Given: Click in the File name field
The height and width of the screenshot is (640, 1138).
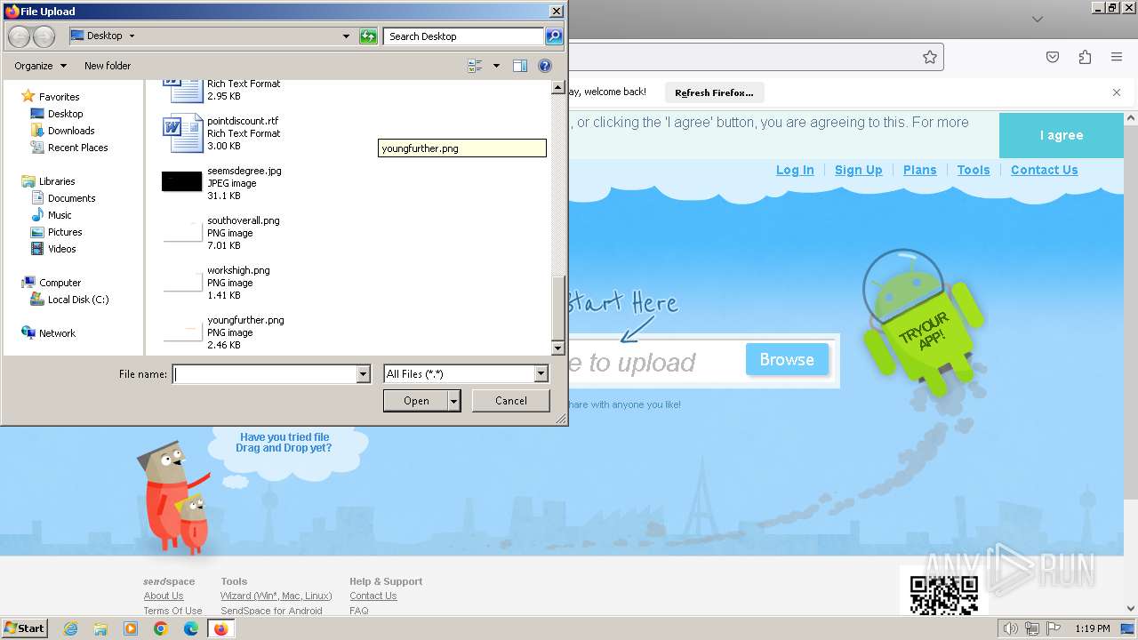Looking at the screenshot, I should click(265, 374).
